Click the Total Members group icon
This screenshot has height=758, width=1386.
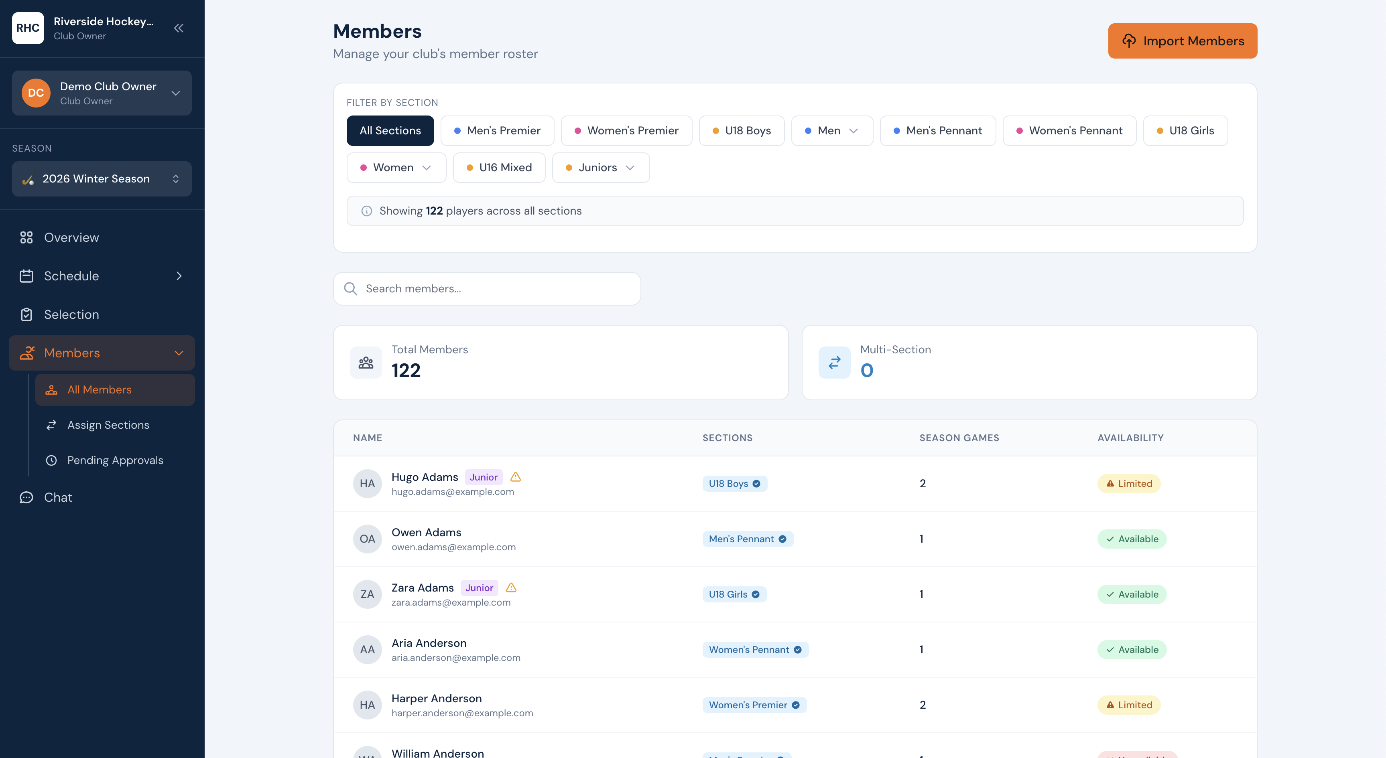(366, 363)
